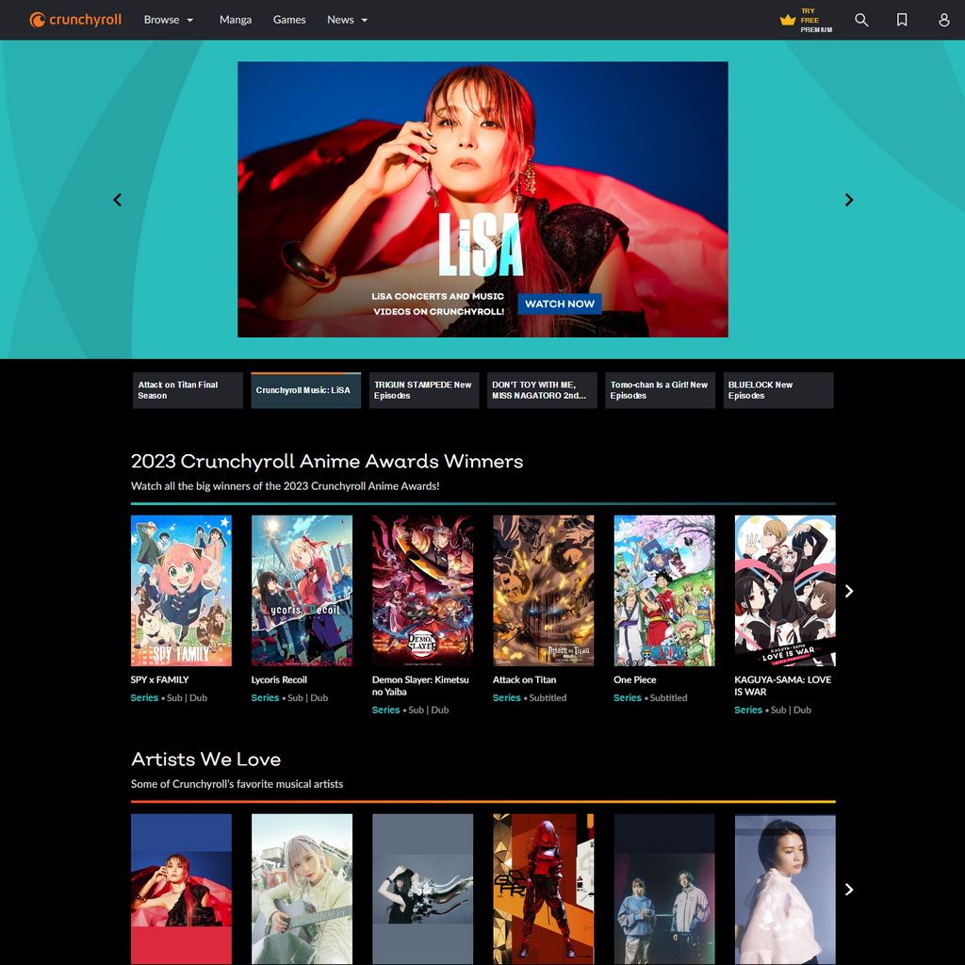The image size is (965, 965).
Task: Open the Manga menu item
Action: pos(235,20)
